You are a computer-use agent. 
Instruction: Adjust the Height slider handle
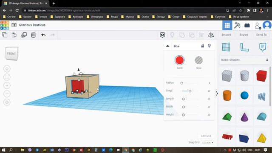tap(183, 115)
